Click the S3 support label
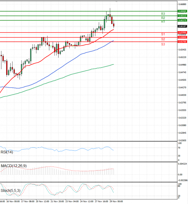 coord(163,44)
